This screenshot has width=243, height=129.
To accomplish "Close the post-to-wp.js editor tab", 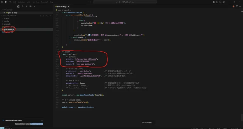I will pos(68,6).
